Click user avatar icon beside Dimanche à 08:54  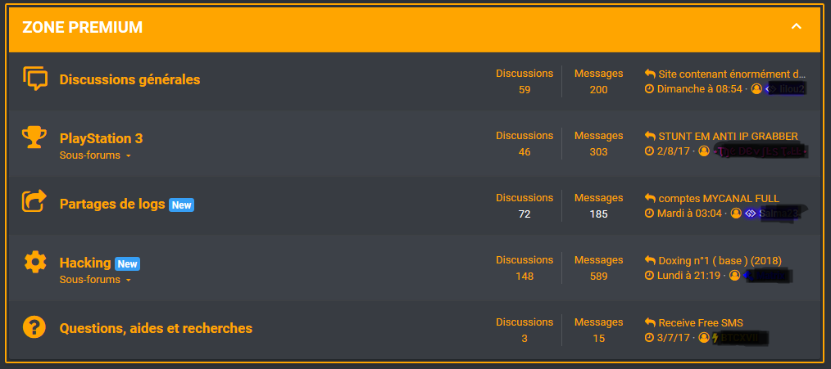(756, 88)
